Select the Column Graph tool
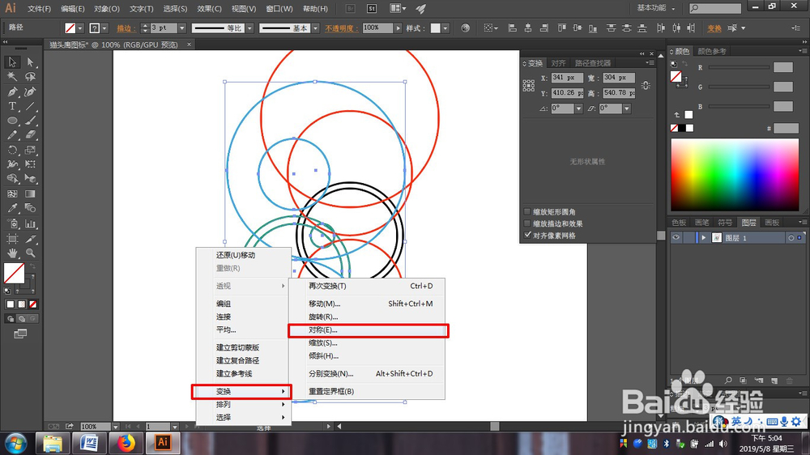Screen dimensions: 810x455 pyautogui.click(x=30, y=223)
